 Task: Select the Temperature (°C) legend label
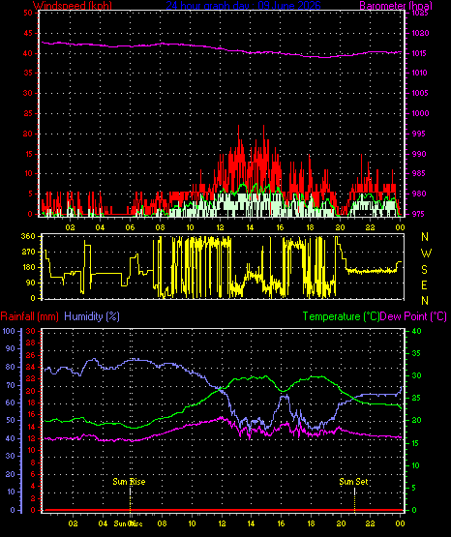(x=342, y=316)
